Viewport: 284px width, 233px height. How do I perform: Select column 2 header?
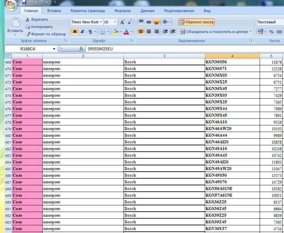coord(83,56)
